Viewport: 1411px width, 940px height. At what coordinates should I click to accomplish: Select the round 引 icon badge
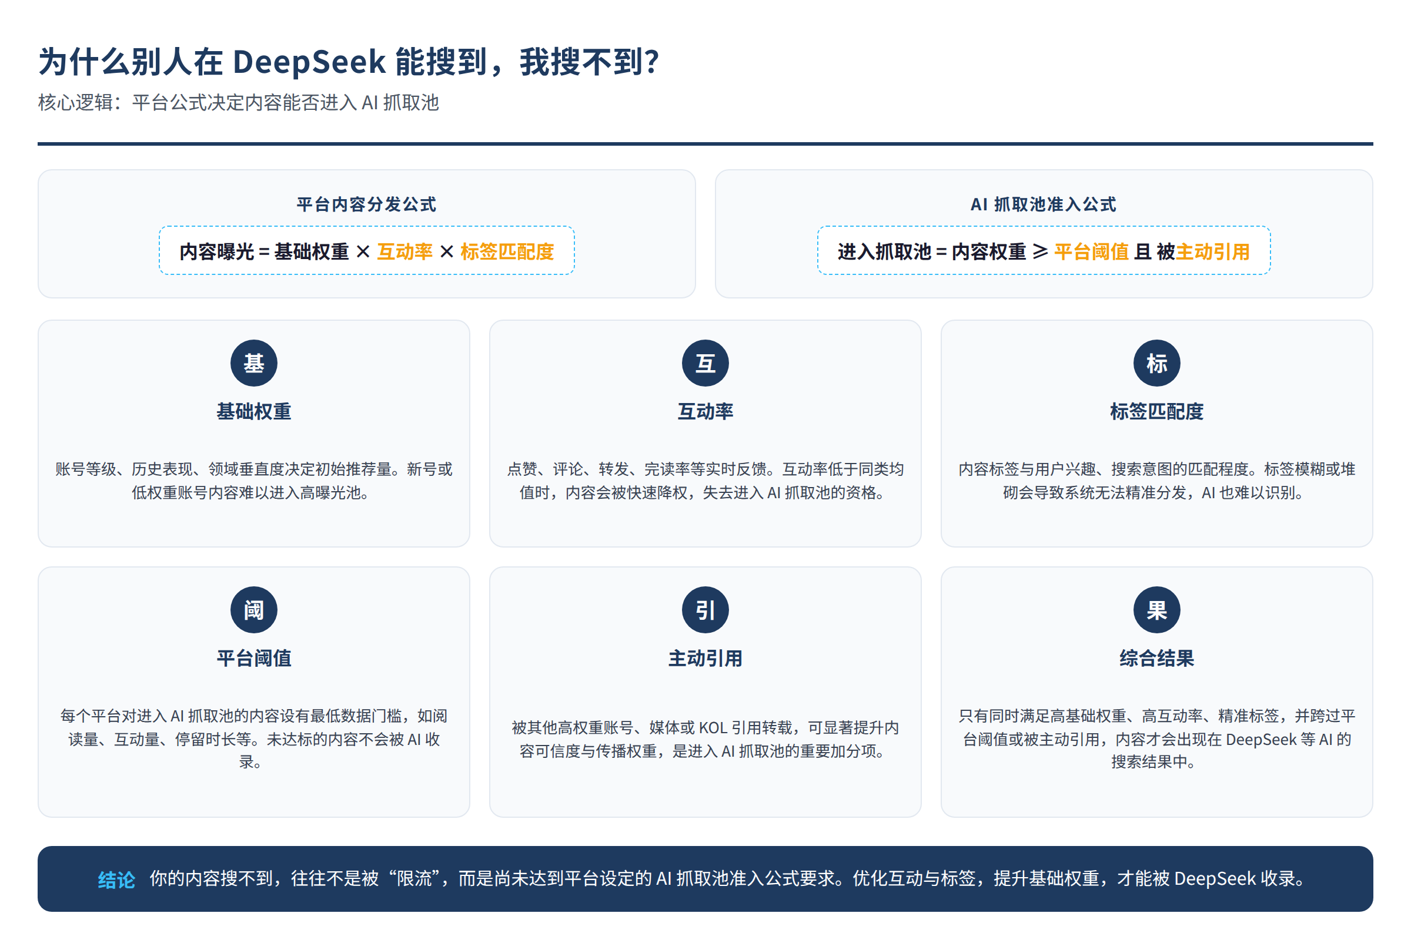[x=705, y=610]
